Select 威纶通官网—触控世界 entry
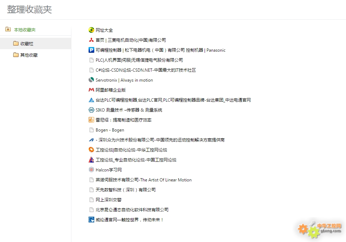This screenshot has width=346, height=242. (x=130, y=220)
